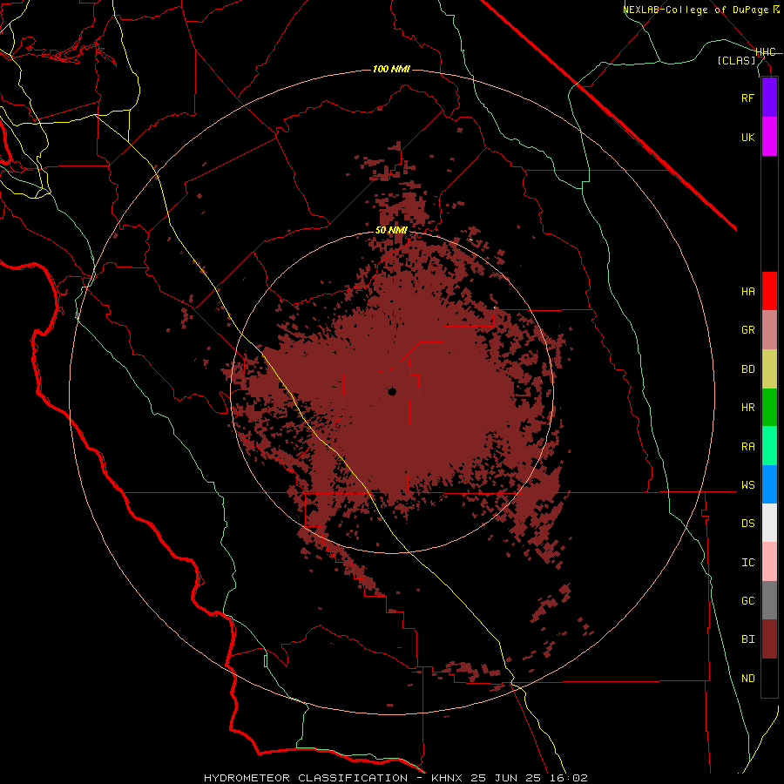Screen dimensions: 784x784
Task: Click the UK magenta legend swatch
Action: tap(769, 137)
